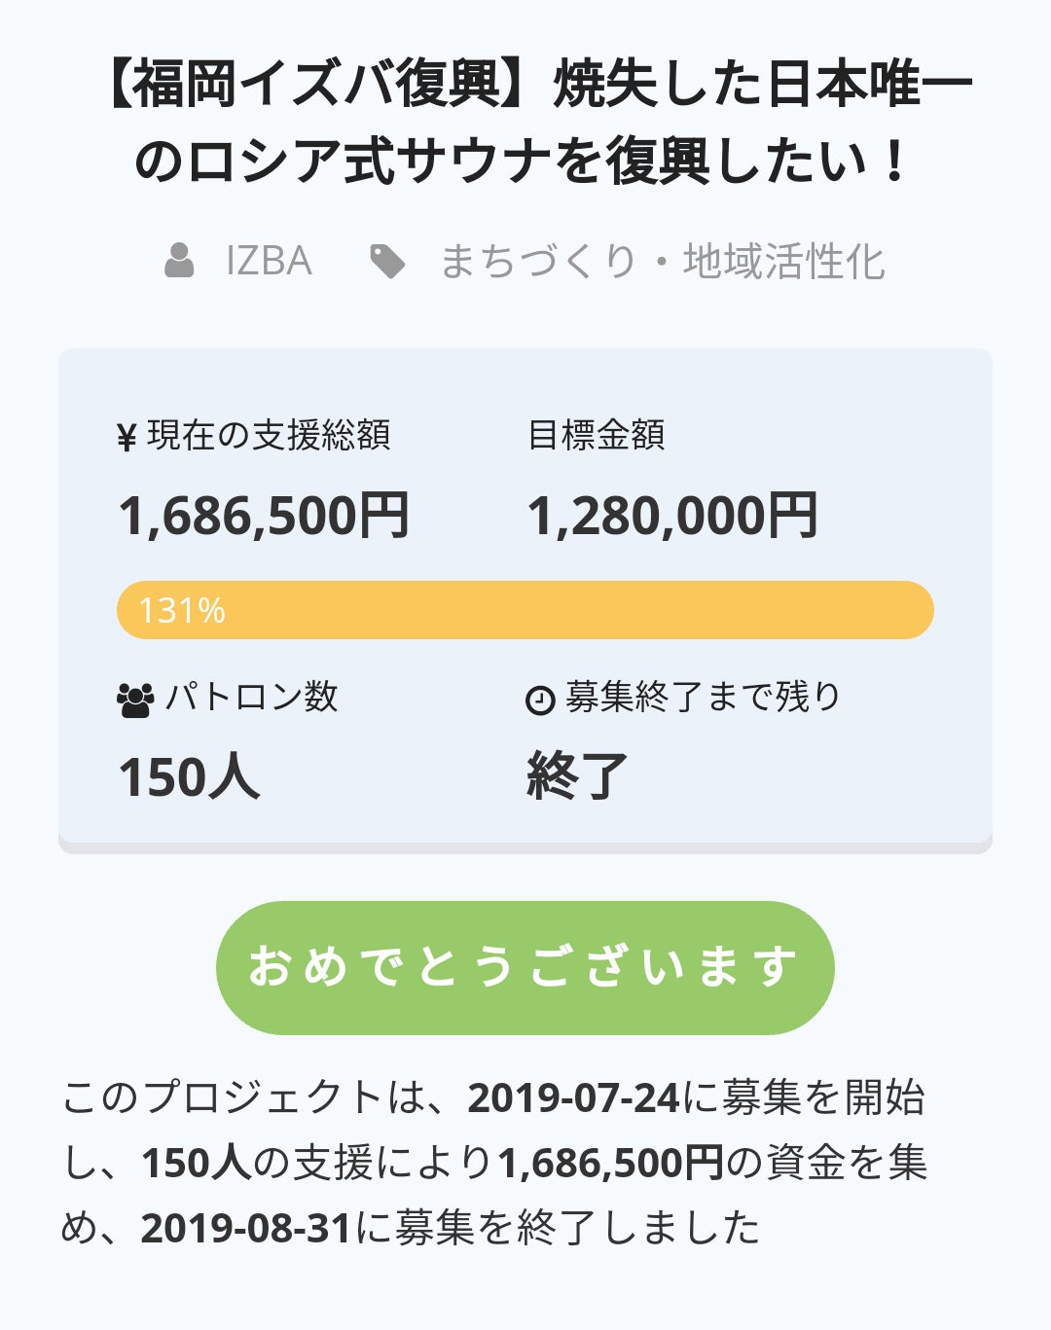1051x1330 pixels.
Task: Click the 2019-07-24 start date text
Action: 573,1098
